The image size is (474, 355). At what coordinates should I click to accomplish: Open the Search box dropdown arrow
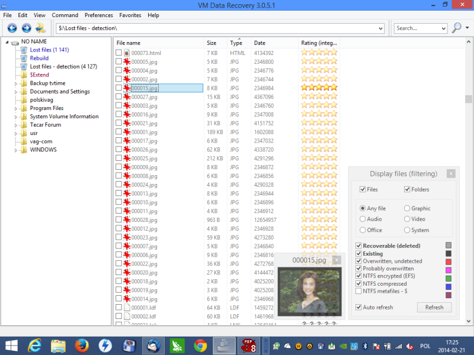point(443,28)
